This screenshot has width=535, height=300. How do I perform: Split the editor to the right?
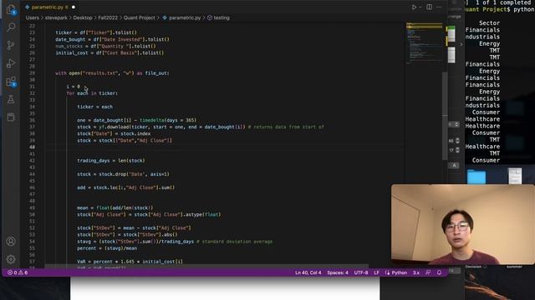[429, 7]
